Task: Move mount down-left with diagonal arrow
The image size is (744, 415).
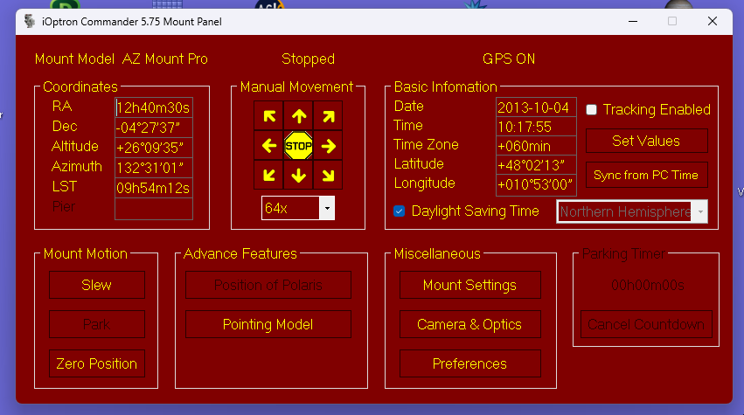Action: tap(269, 175)
